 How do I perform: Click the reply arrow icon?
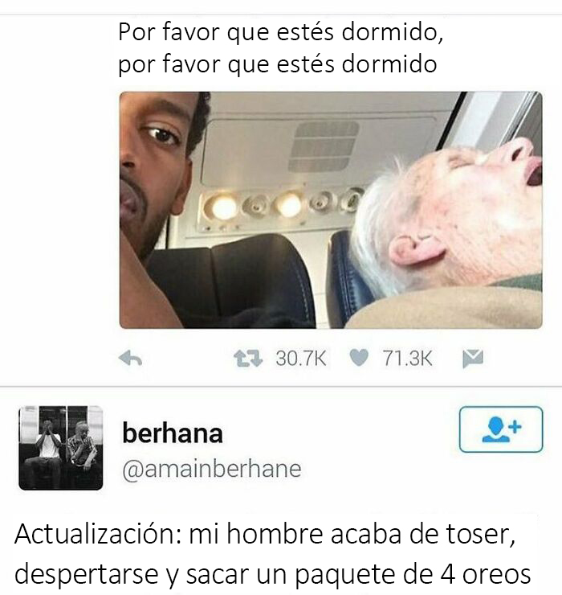point(130,359)
